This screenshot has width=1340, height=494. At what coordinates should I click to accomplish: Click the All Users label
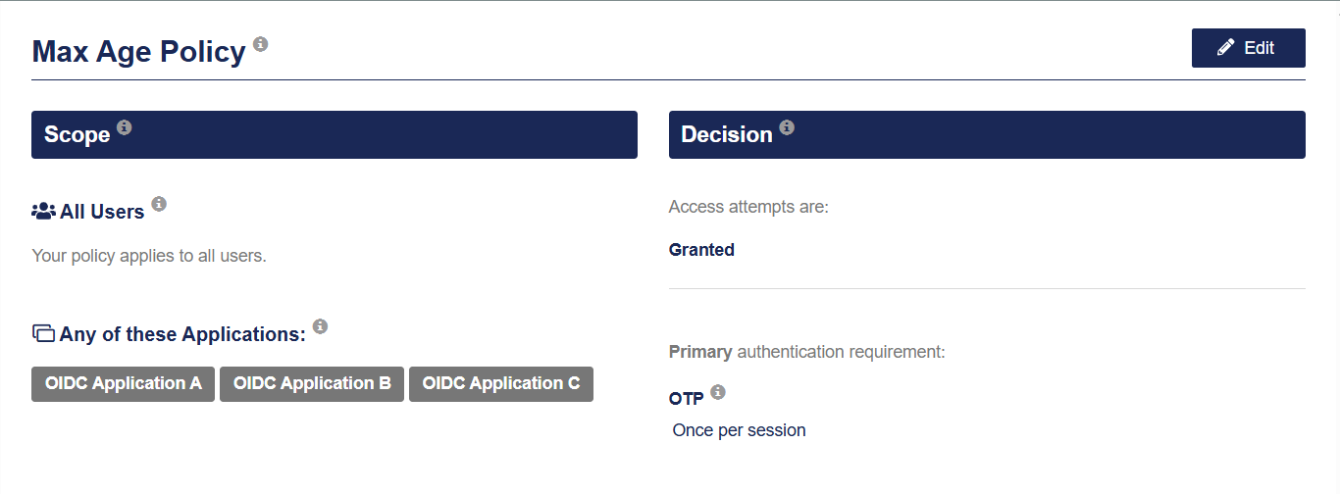click(102, 212)
